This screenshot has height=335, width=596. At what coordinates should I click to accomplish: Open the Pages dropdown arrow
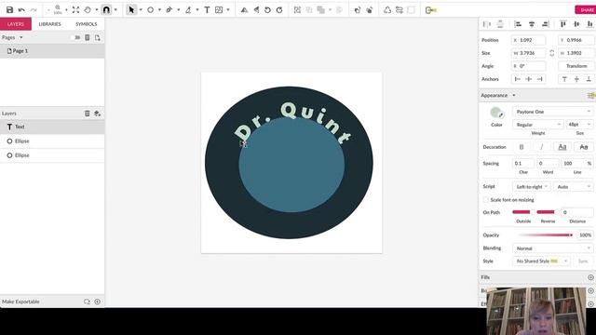(x=20, y=37)
